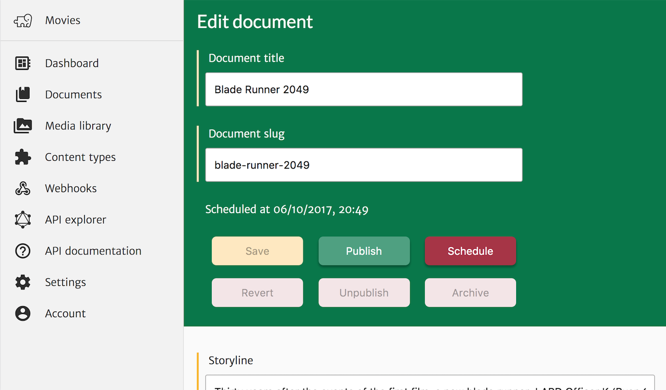This screenshot has height=390, width=666.
Task: Click the elephant logo icon beside Movies
Action: pos(23,20)
